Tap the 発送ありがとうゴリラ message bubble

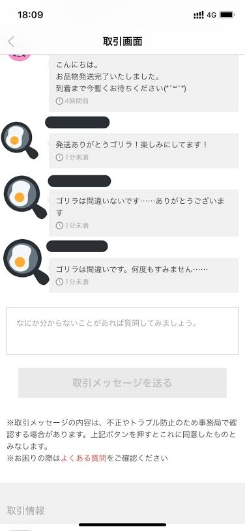tap(144, 151)
